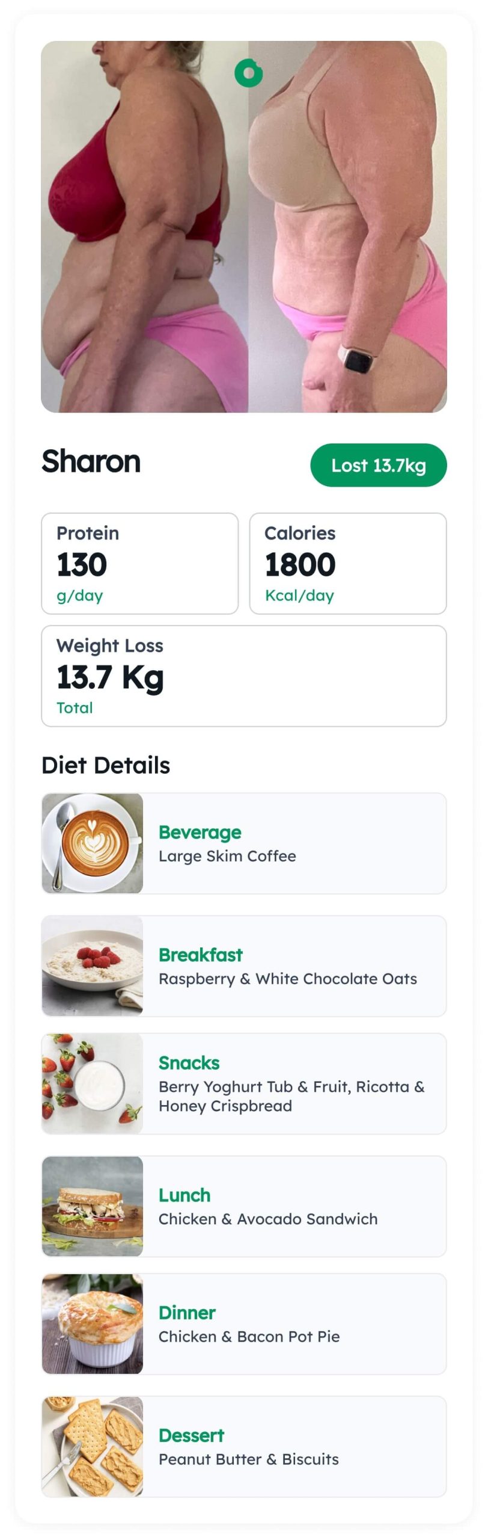Click the peanut butter biscuits image
Image resolution: width=488 pixels, height=1540 pixels.
pos(93,1447)
